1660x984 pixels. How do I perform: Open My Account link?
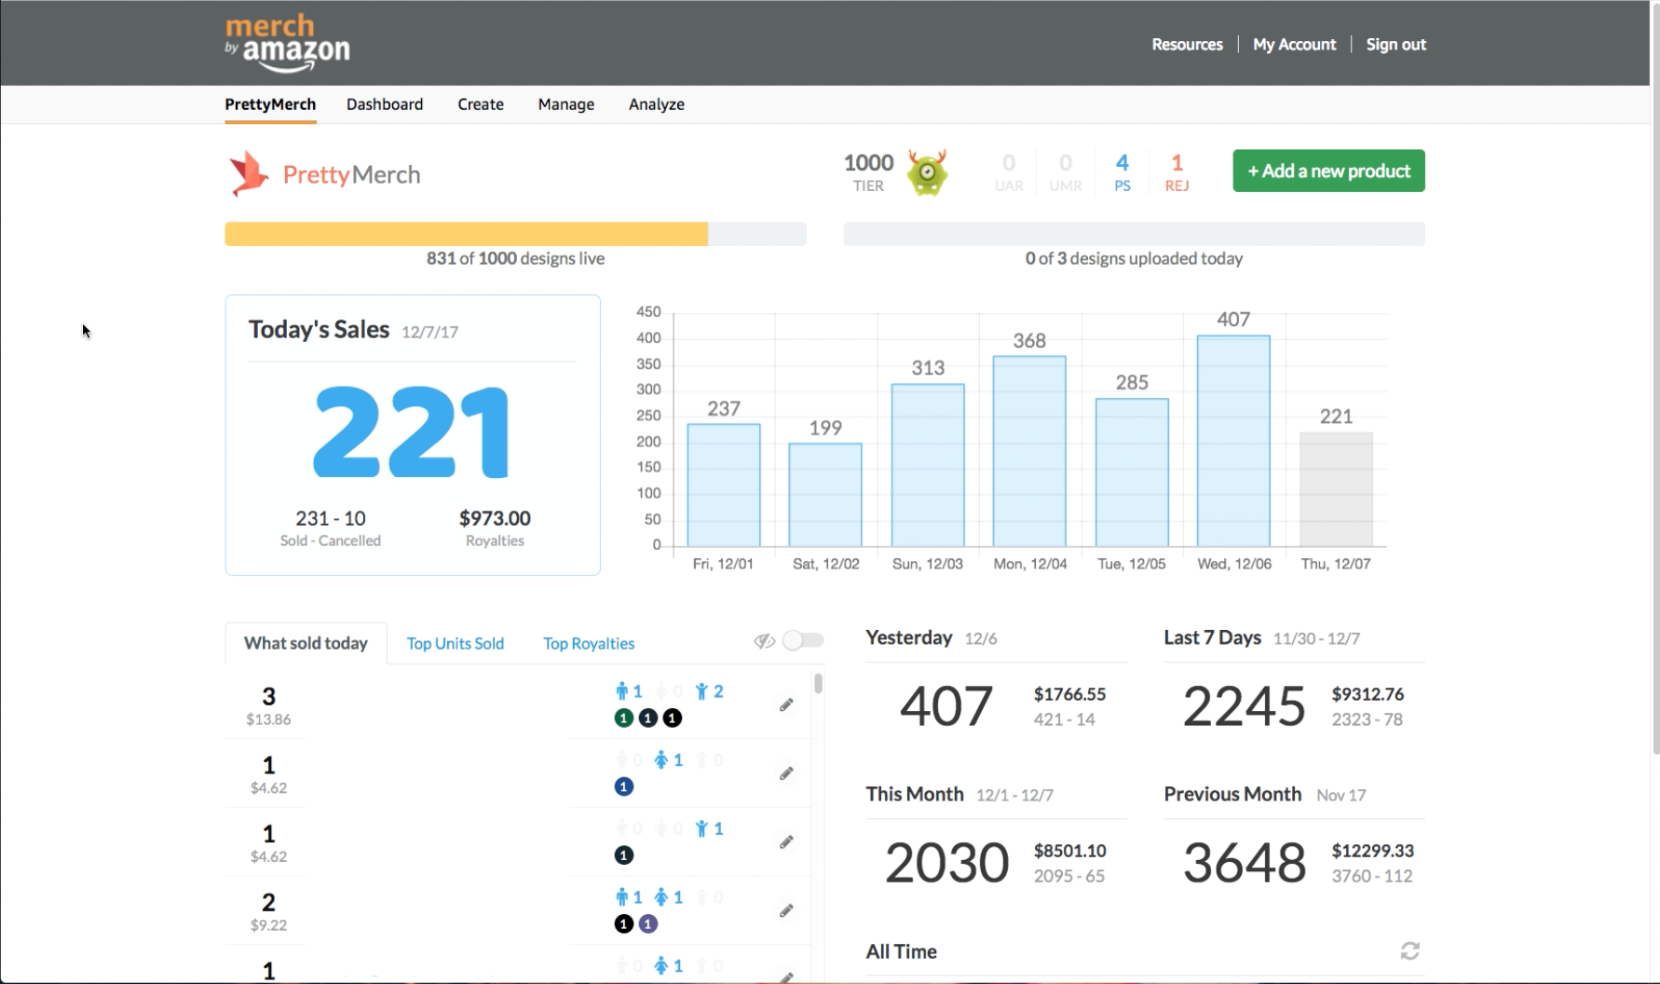click(x=1294, y=44)
